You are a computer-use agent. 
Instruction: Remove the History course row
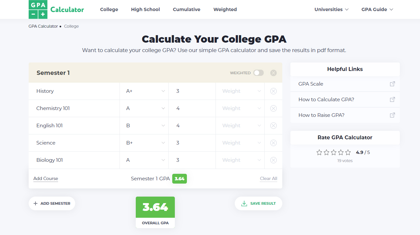click(273, 91)
